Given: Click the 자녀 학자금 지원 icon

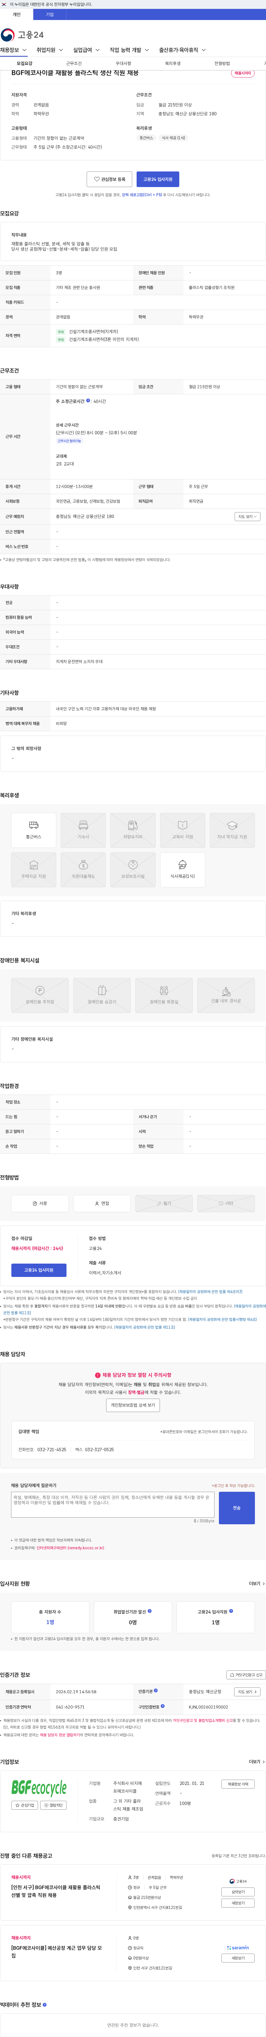Looking at the screenshot, I should tap(232, 830).
